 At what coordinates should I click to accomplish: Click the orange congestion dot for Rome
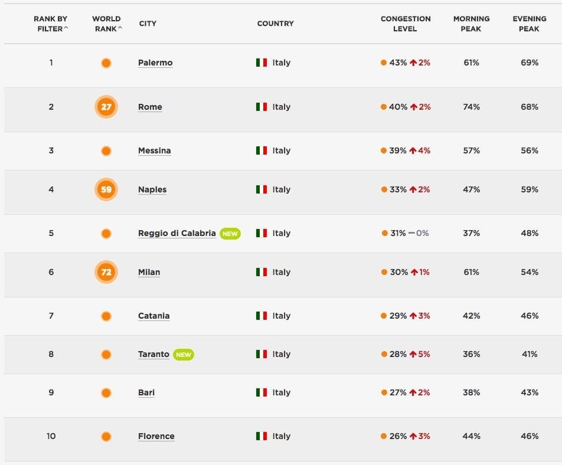(x=384, y=107)
